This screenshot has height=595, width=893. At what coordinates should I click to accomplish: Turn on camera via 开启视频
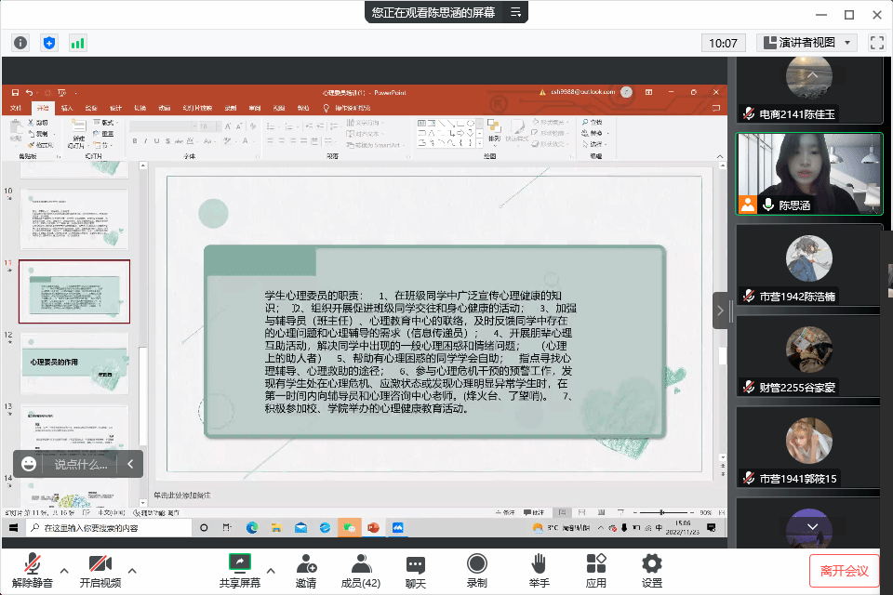100,570
